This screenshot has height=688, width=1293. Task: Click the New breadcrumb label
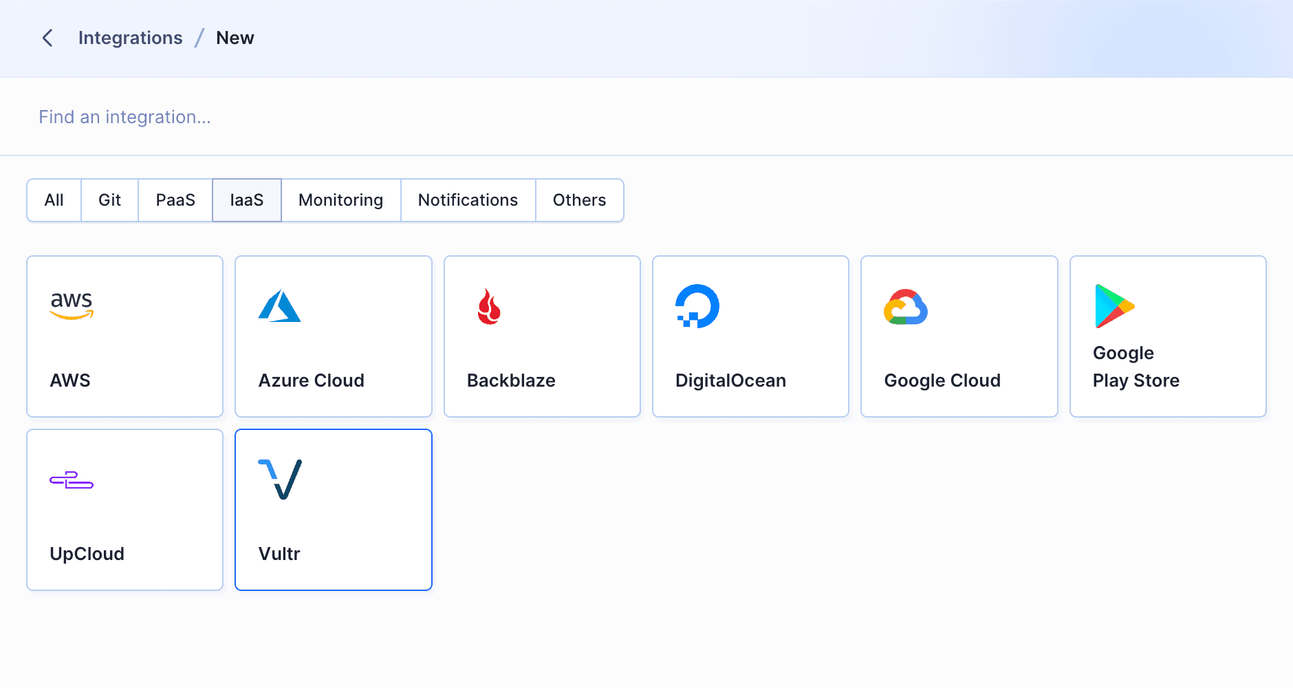coord(235,38)
